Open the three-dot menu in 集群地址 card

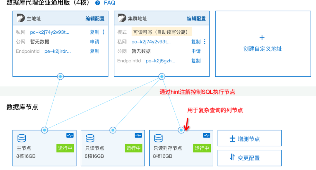[x=204, y=42]
